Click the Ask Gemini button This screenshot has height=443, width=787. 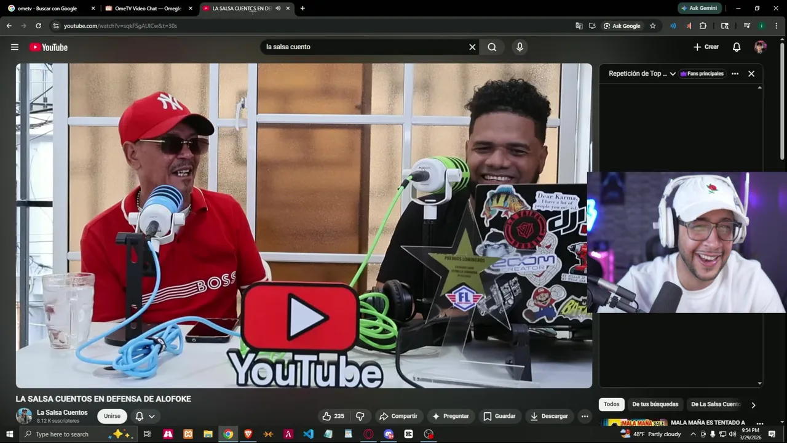699,9
